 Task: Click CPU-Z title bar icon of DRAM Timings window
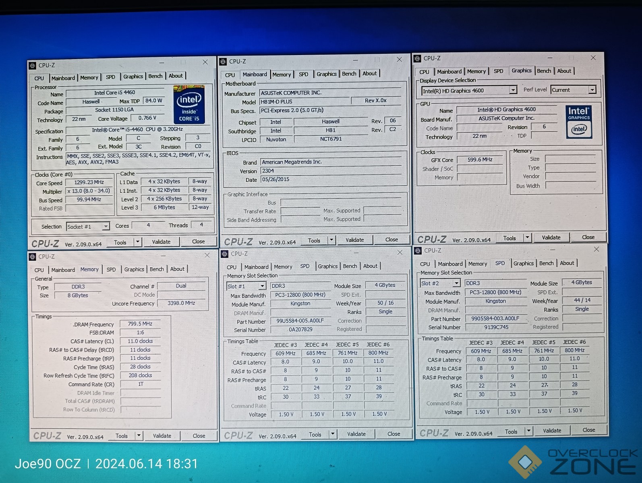click(33, 257)
